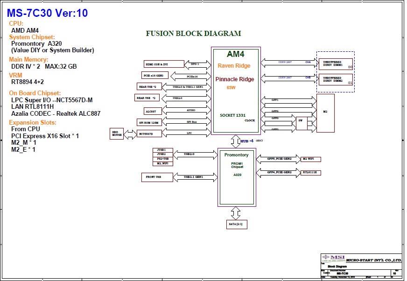407x281 pixels.
Task: Click the M2 connector block
Action: 325,112
